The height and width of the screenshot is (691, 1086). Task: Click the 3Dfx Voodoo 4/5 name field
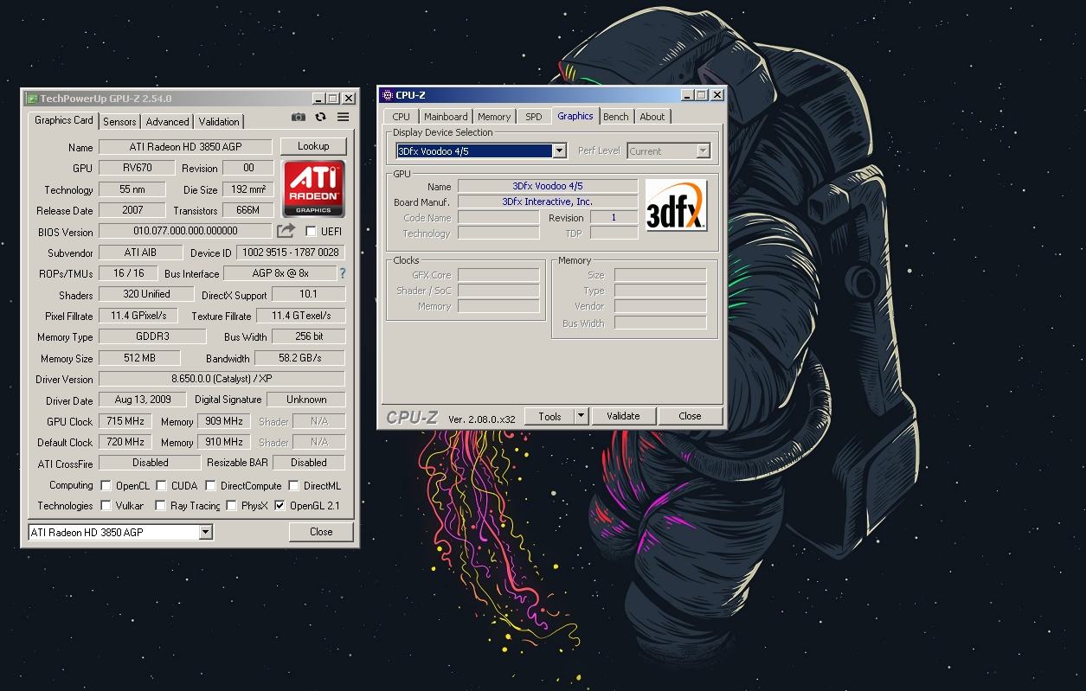point(547,186)
